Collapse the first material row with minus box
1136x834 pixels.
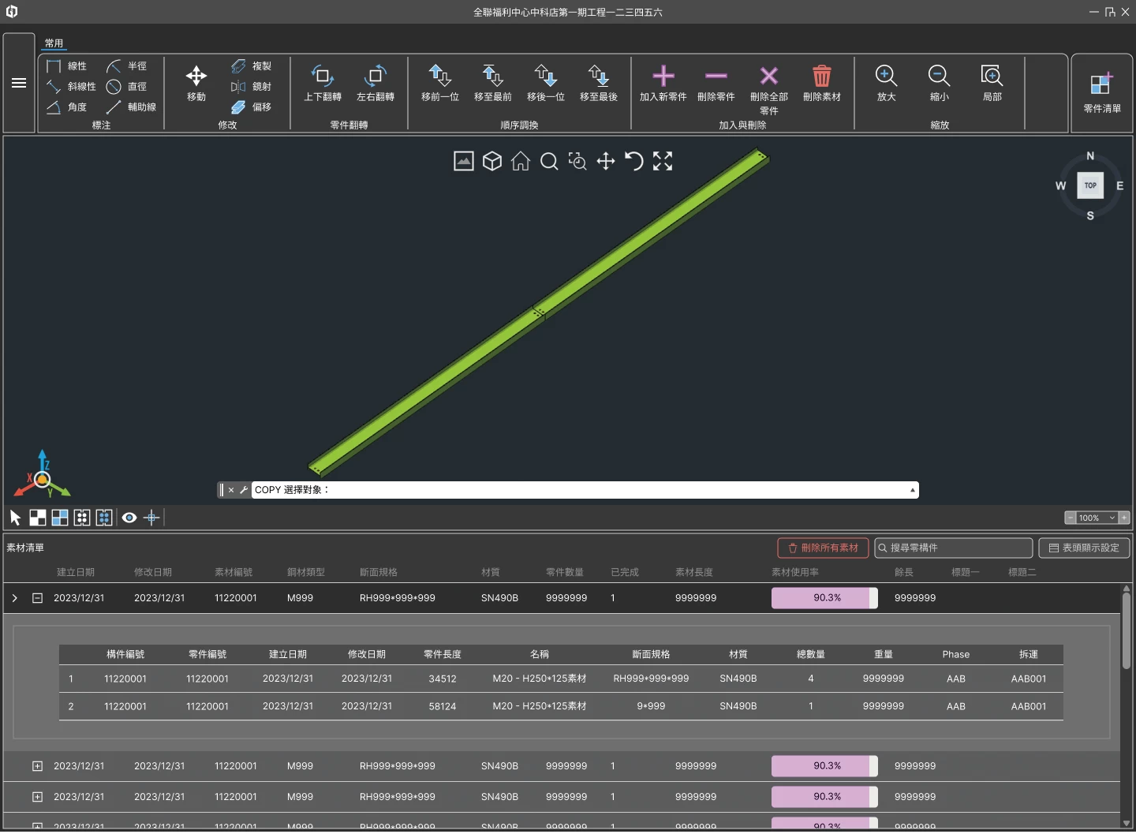click(37, 598)
